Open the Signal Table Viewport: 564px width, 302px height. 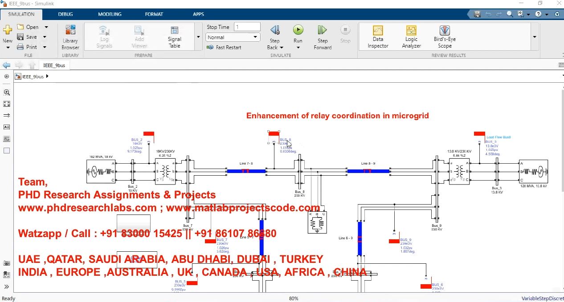point(174,37)
